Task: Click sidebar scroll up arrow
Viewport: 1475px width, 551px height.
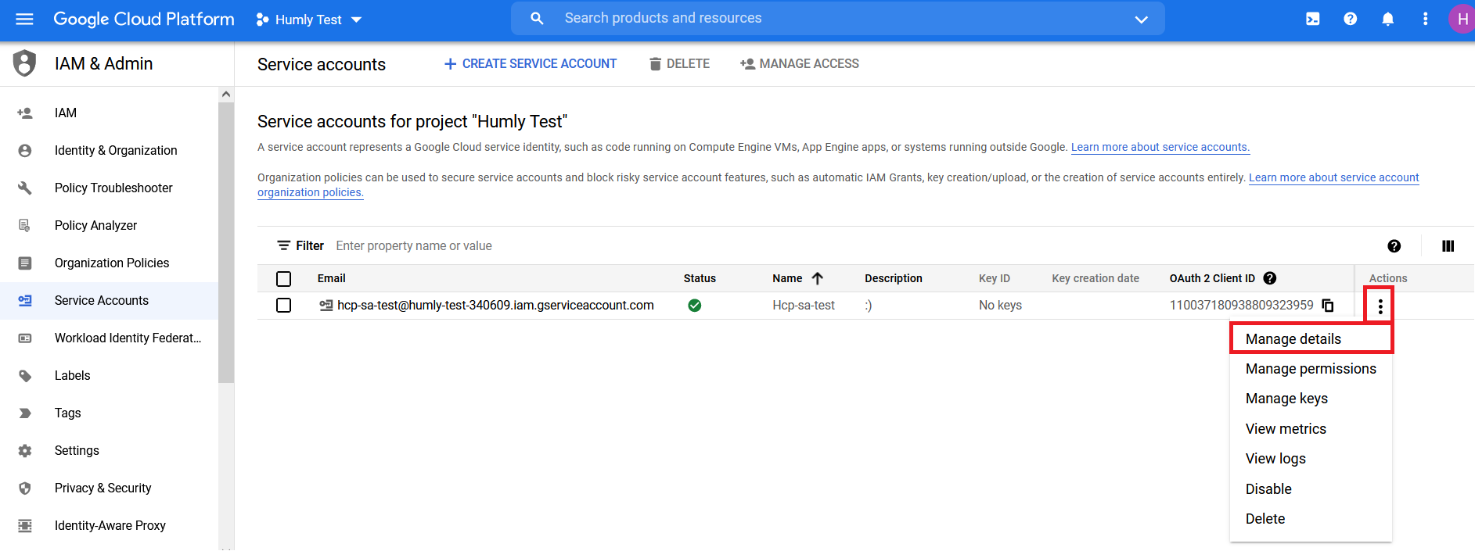Action: click(x=226, y=95)
